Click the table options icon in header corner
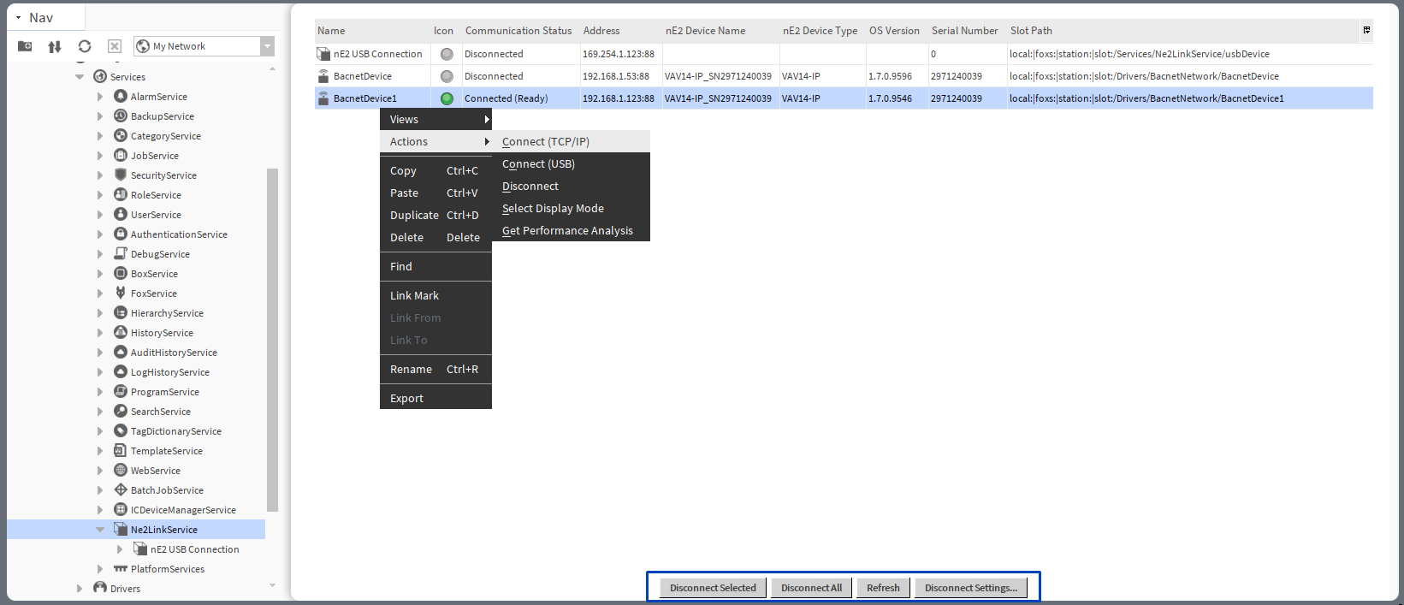 (x=1366, y=30)
